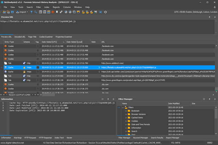Open the Tools menu
Screen dimensions: 218x145
(x=21, y=7)
